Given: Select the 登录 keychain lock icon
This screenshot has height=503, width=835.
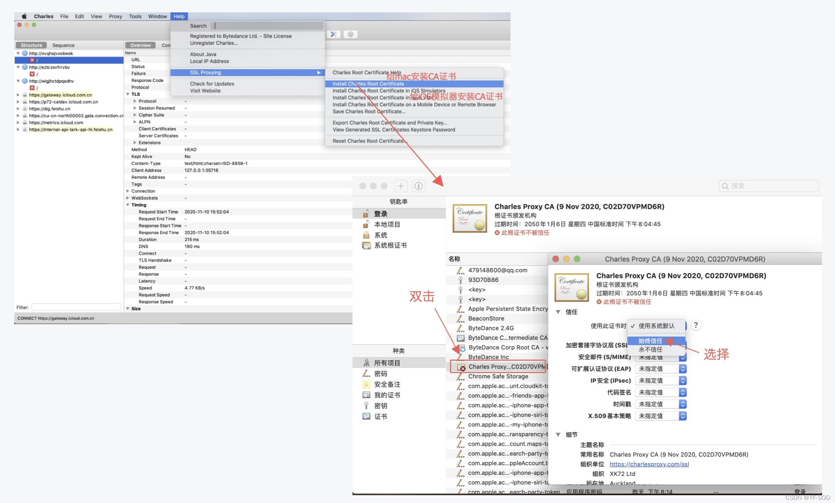Looking at the screenshot, I should point(366,213).
